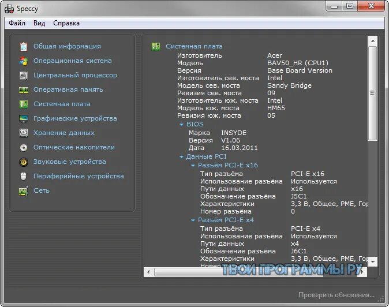Click BIOS brand value INSYDE
The image size is (389, 307).
[x=234, y=133]
